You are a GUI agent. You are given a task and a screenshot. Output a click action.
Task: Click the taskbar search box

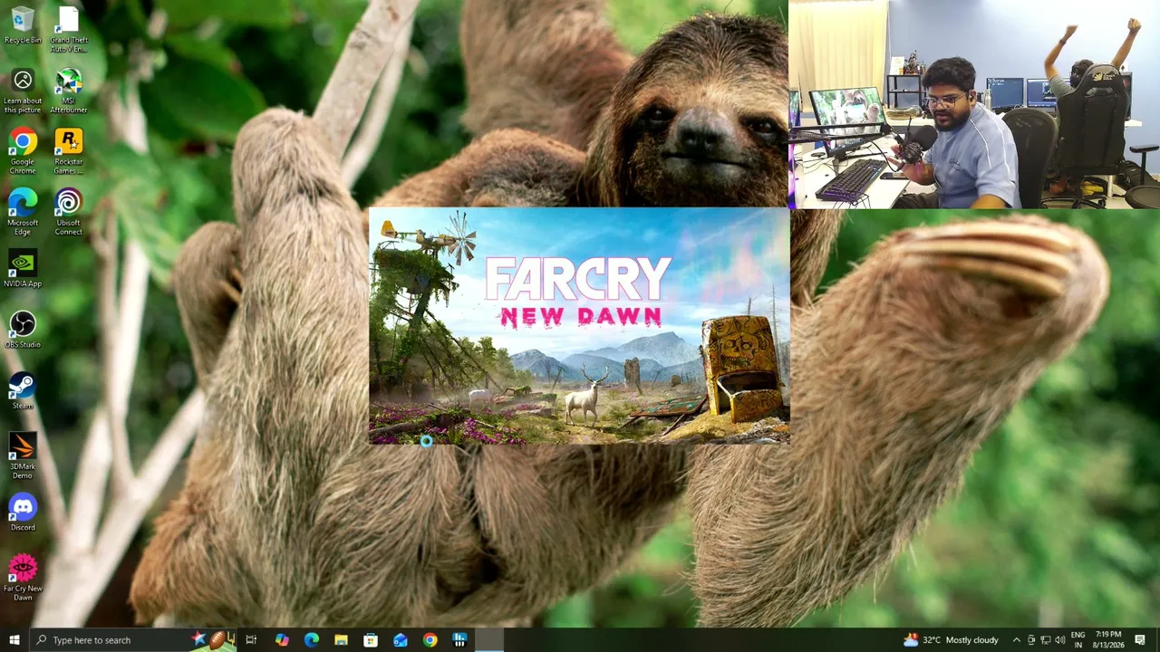pos(133,640)
